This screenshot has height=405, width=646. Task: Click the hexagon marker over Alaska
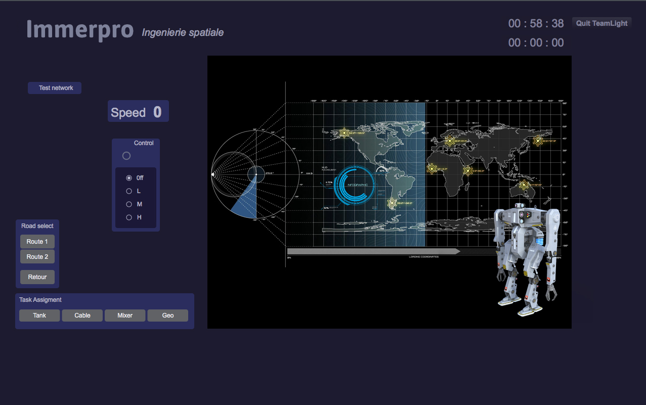[x=344, y=133]
